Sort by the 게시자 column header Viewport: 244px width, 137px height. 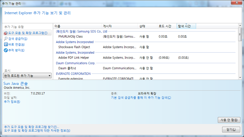click(120, 26)
